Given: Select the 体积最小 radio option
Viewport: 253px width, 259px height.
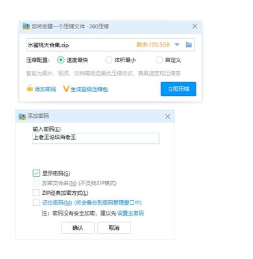Looking at the screenshot, I should 108,60.
